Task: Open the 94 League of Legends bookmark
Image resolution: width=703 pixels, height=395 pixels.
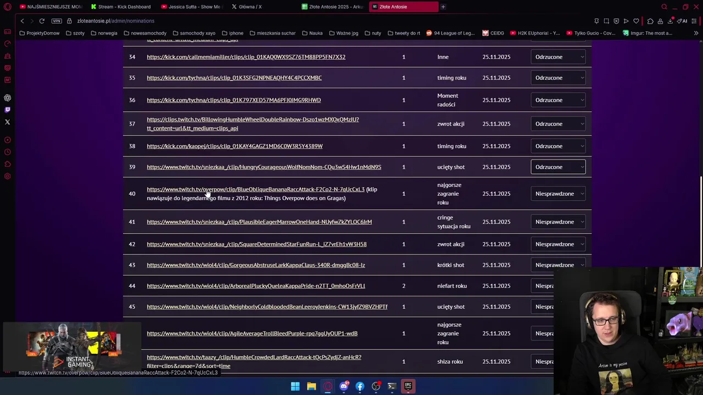Action: point(450,33)
